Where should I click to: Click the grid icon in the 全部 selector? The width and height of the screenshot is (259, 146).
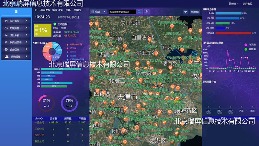point(93,12)
